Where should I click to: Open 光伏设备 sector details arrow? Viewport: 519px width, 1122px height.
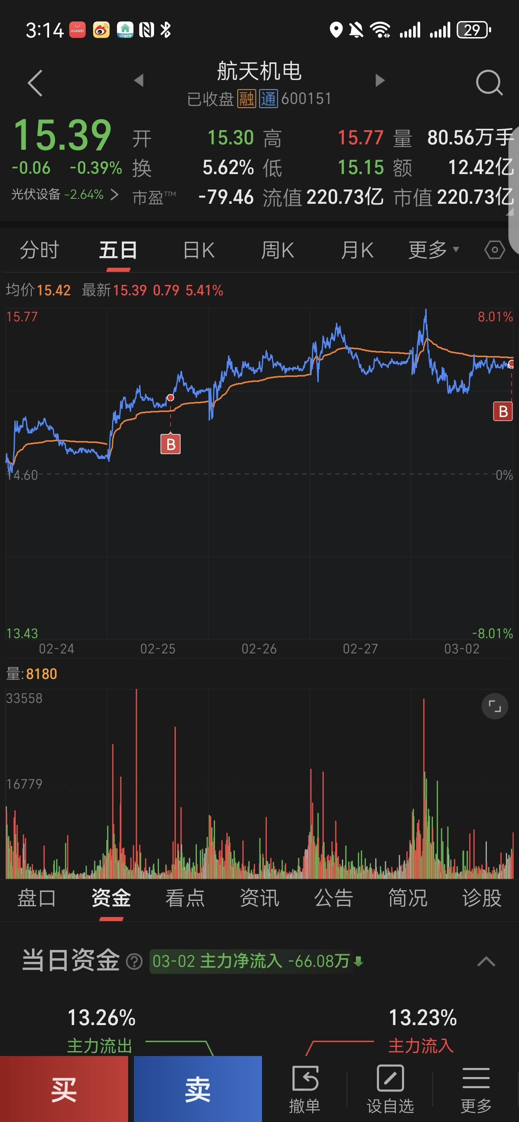click(114, 194)
